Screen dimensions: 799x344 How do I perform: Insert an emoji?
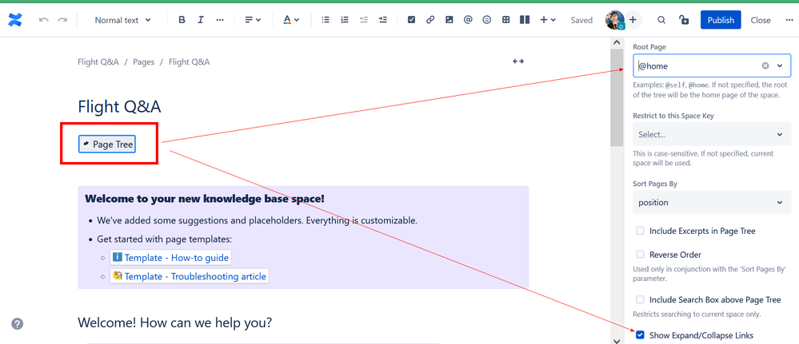click(486, 20)
